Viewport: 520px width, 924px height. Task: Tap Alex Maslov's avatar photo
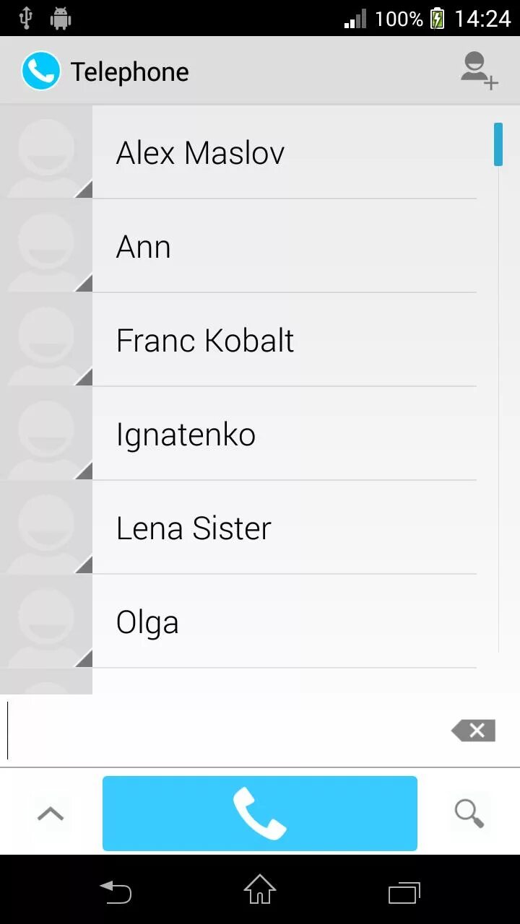point(46,152)
